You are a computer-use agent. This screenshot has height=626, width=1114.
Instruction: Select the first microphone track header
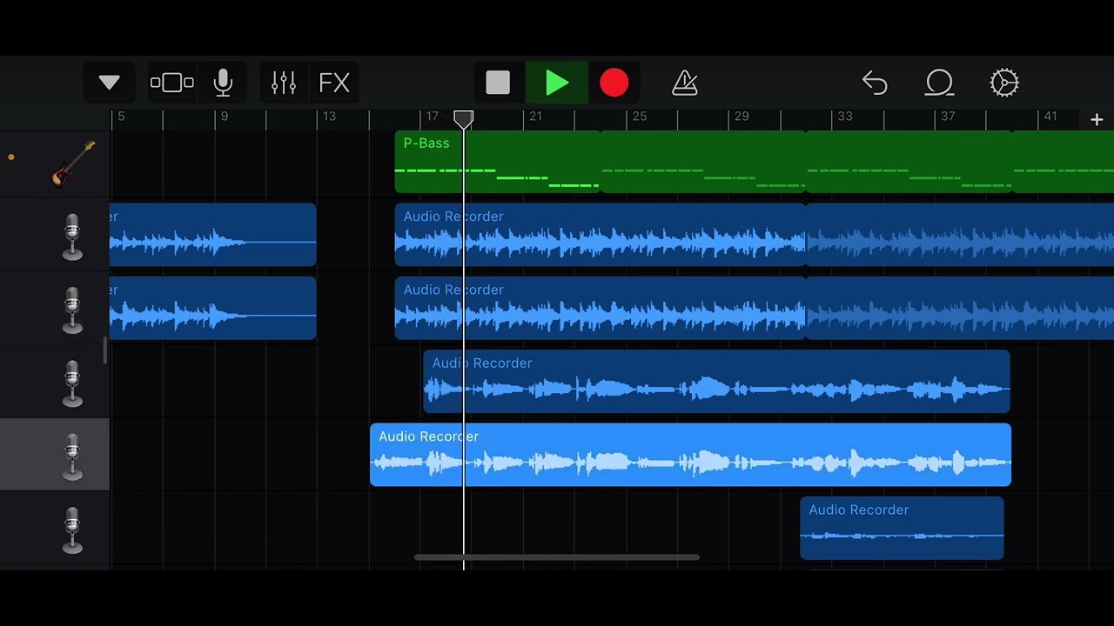coord(55,236)
